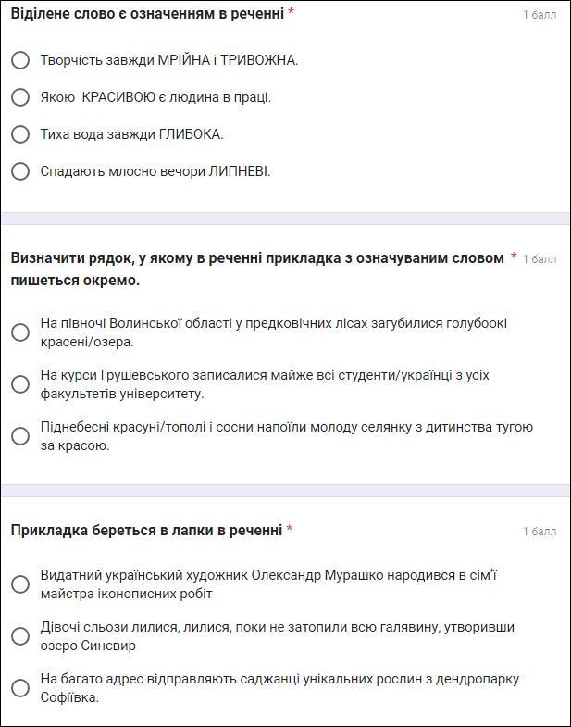Click the '1 балл' label of the лапки question

[540, 532]
